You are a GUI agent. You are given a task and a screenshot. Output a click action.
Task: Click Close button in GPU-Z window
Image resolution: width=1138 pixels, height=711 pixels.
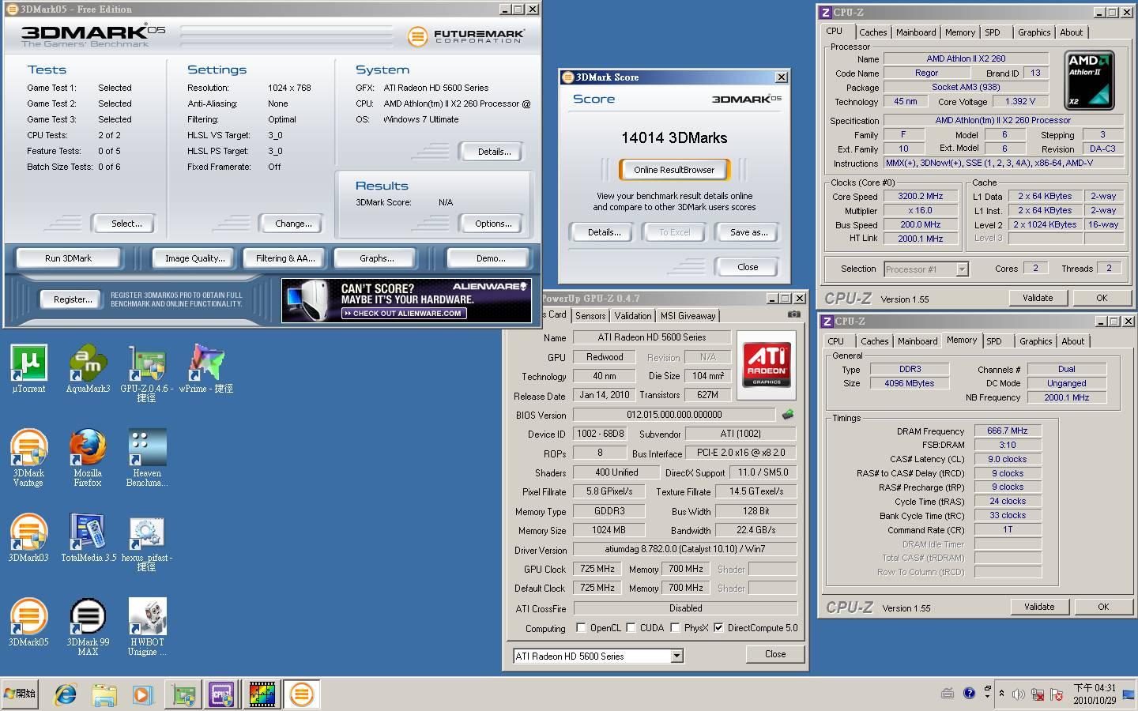pos(775,654)
